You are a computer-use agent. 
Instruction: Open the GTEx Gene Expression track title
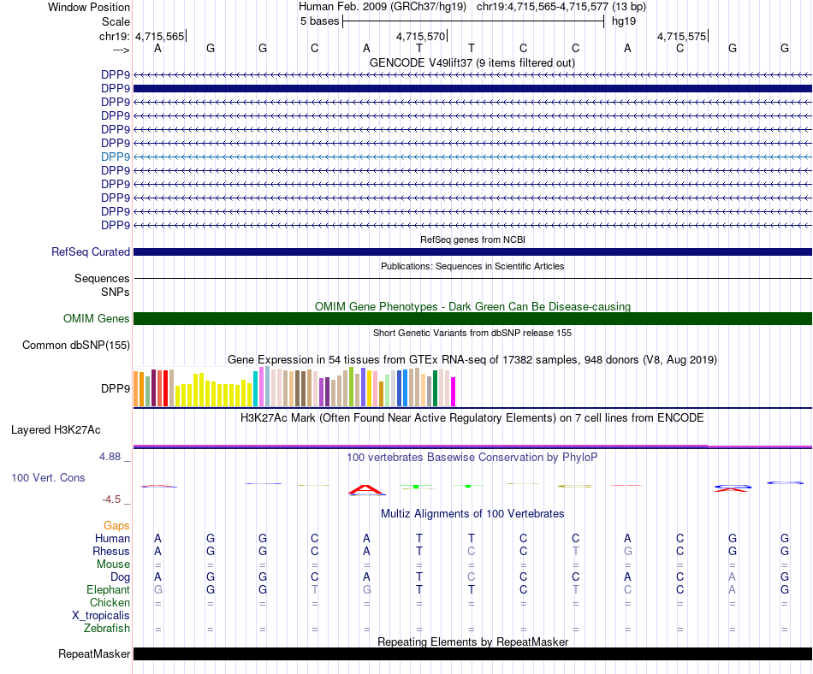pos(472,359)
